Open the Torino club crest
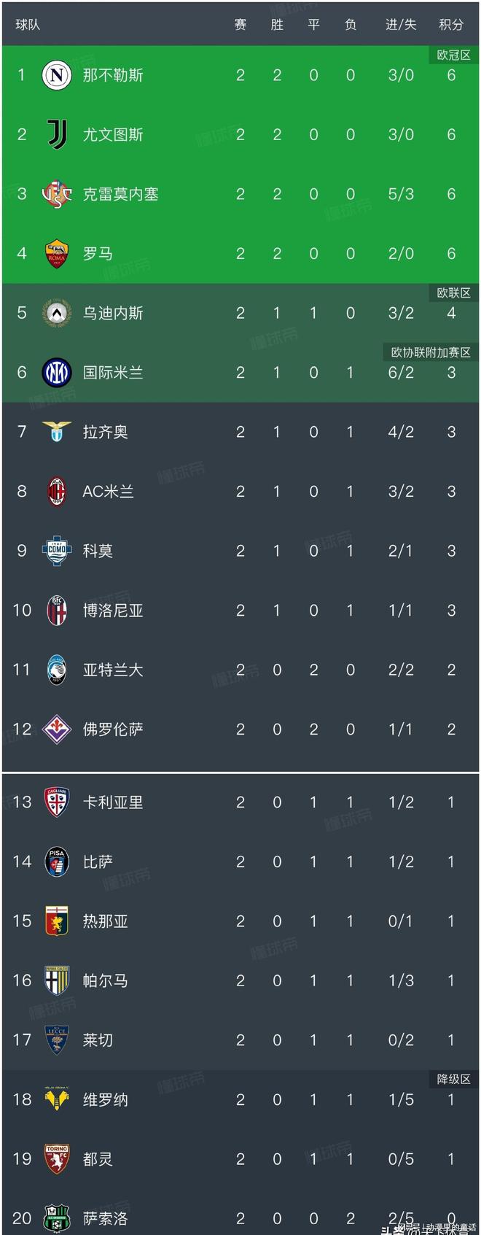This screenshot has height=1235, width=481. [57, 1158]
